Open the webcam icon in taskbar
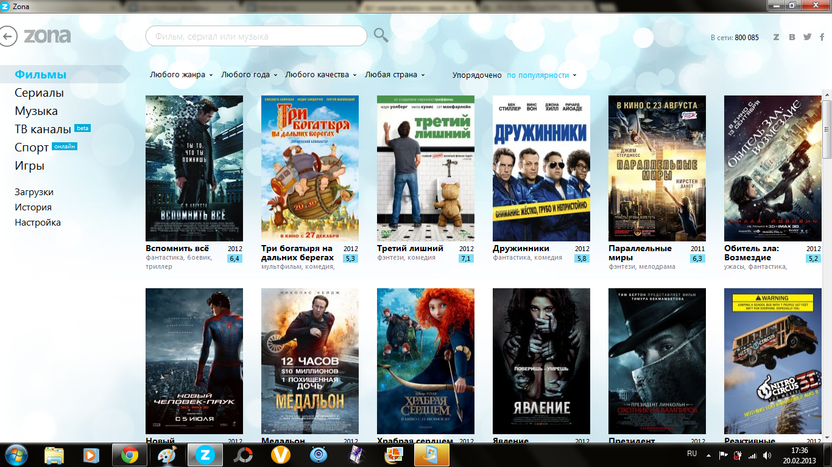The width and height of the screenshot is (832, 467). [319, 455]
